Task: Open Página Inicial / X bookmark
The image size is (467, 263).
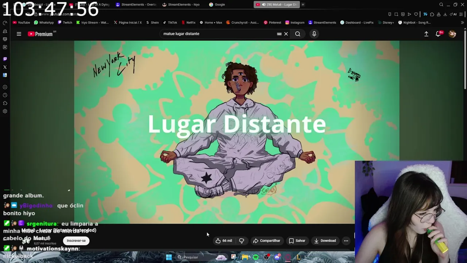Action: 127,23
